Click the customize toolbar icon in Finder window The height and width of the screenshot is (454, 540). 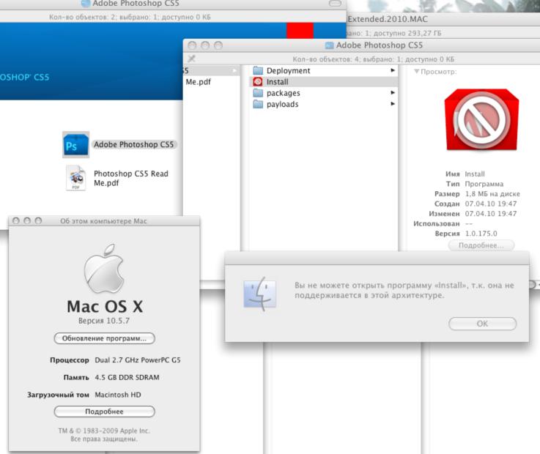coord(192,59)
